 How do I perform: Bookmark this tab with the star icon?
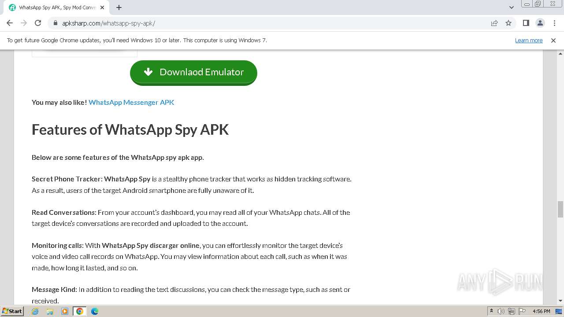[x=508, y=23]
